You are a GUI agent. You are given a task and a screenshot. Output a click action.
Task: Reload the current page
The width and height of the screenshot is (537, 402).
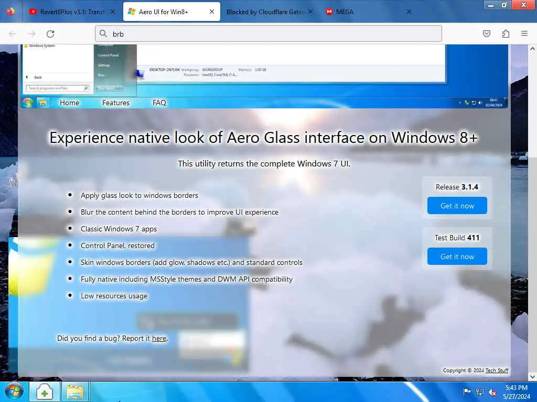pyautogui.click(x=50, y=34)
